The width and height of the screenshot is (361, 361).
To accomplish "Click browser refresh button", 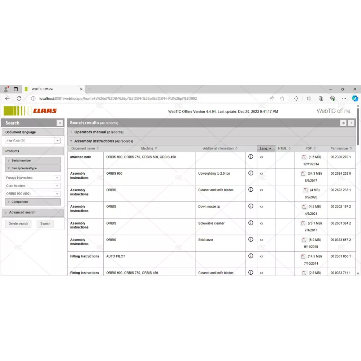I will point(19,98).
